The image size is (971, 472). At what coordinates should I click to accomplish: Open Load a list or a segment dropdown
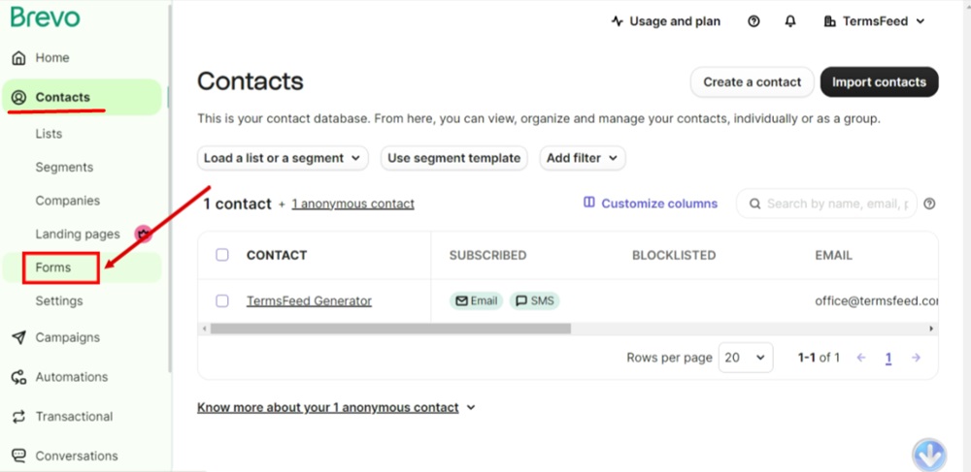pos(283,158)
